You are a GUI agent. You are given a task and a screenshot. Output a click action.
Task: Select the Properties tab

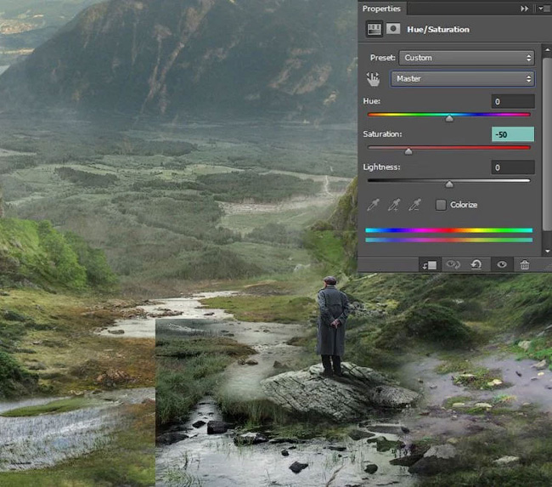coord(381,8)
